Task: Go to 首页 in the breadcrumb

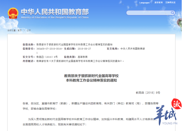Action: click(x=20, y=30)
